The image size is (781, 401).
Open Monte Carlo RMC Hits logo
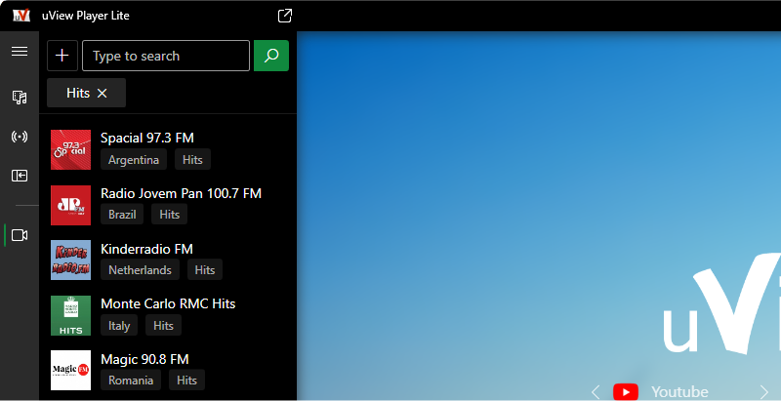tap(70, 315)
